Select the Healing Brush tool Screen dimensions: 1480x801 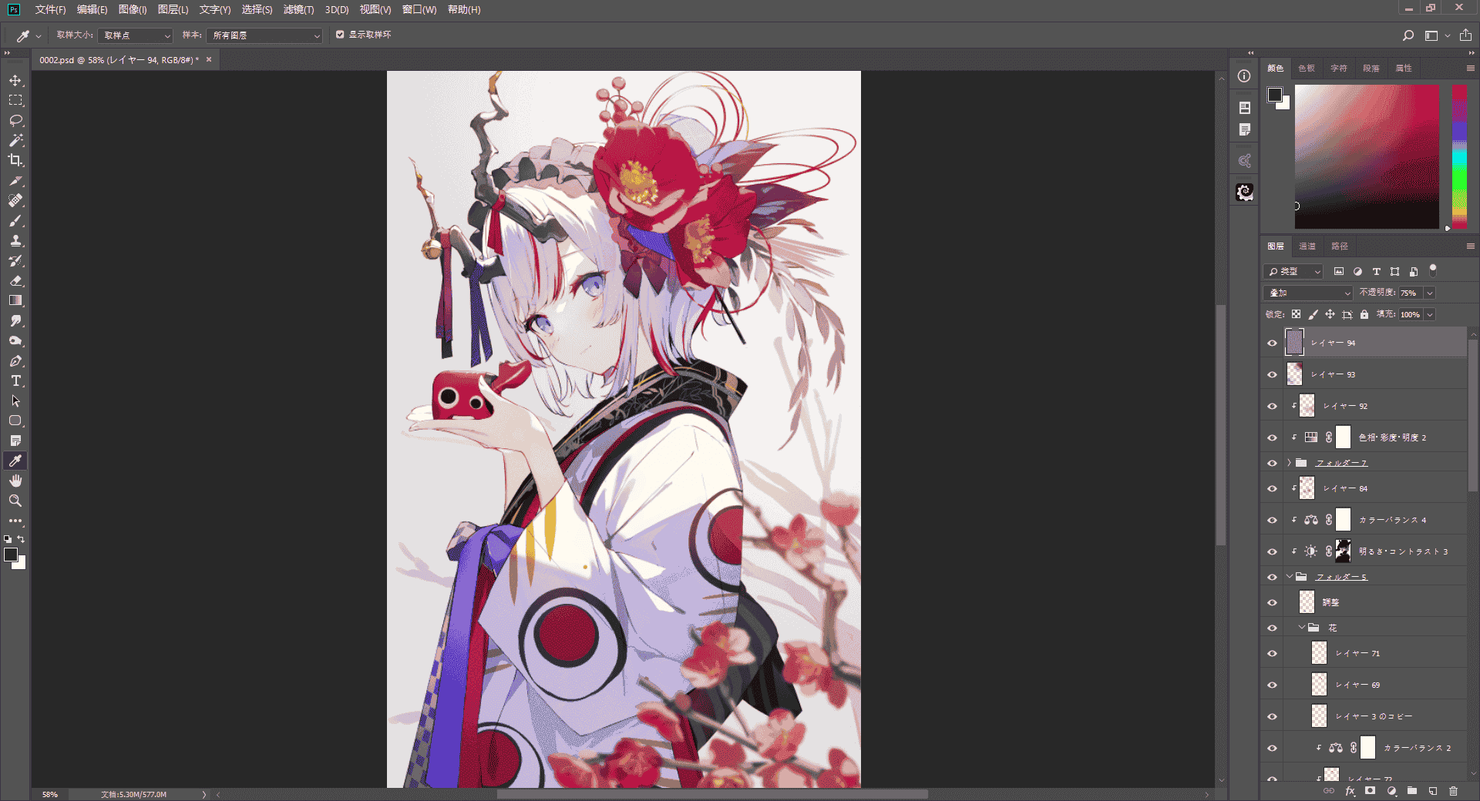pyautogui.click(x=15, y=200)
